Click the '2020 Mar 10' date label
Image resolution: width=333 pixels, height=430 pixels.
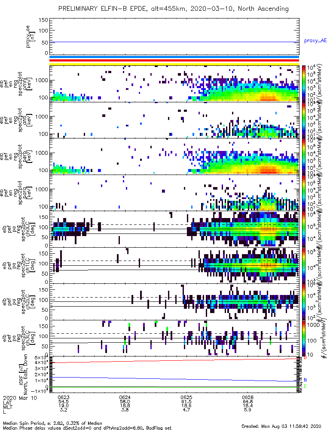20,398
